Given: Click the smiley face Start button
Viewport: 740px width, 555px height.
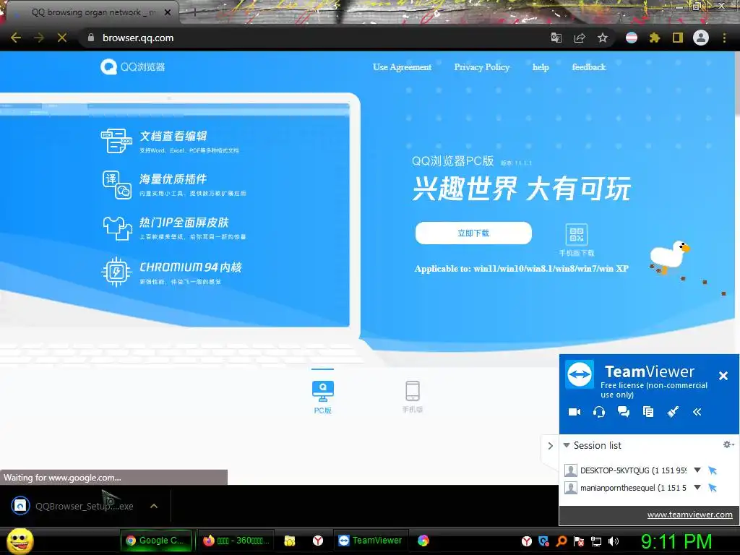Looking at the screenshot, I should point(20,541).
